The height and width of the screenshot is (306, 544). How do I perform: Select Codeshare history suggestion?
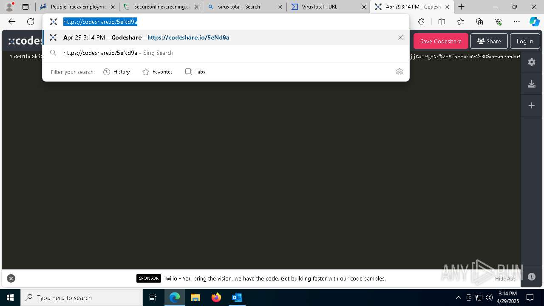click(x=226, y=37)
